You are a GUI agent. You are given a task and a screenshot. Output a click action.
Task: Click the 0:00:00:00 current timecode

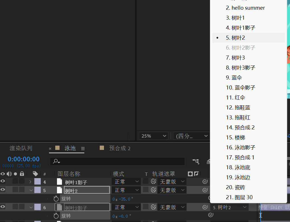[23, 159]
